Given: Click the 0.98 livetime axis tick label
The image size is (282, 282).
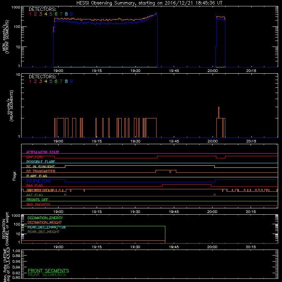Looking at the screenshot, I should click(16, 256).
